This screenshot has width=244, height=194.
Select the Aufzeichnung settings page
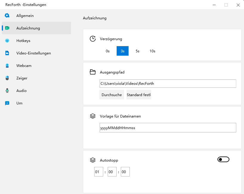[36, 28]
